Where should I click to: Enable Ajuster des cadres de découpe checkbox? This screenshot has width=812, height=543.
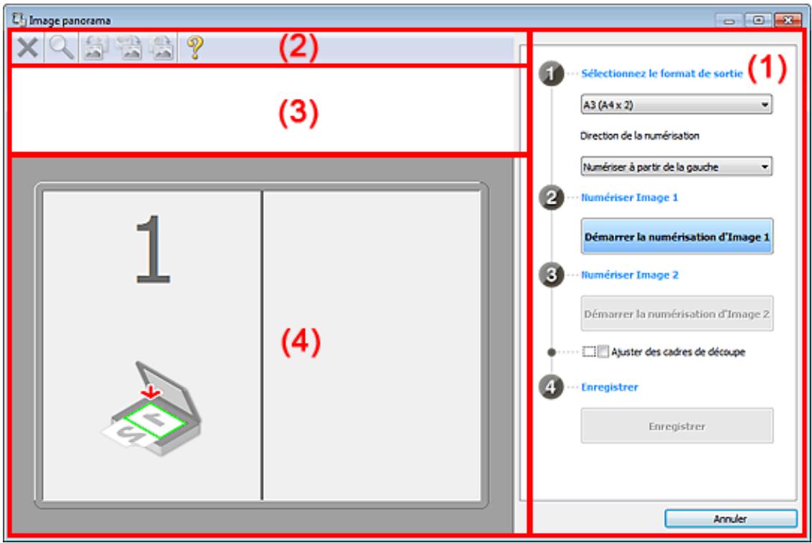[x=603, y=352]
